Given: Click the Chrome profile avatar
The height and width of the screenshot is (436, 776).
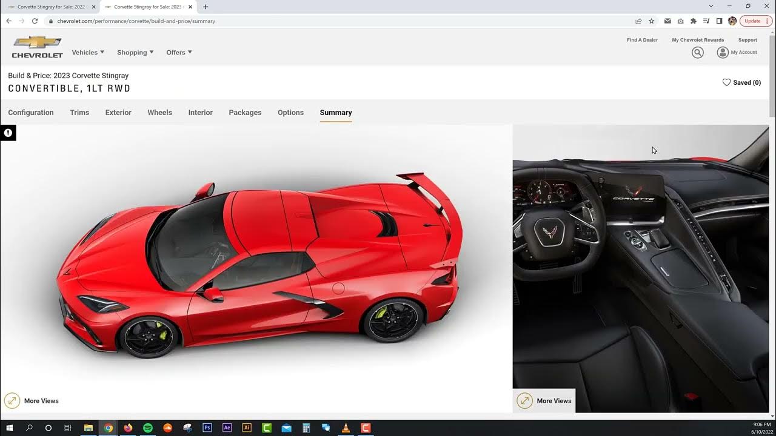Looking at the screenshot, I should click(732, 21).
